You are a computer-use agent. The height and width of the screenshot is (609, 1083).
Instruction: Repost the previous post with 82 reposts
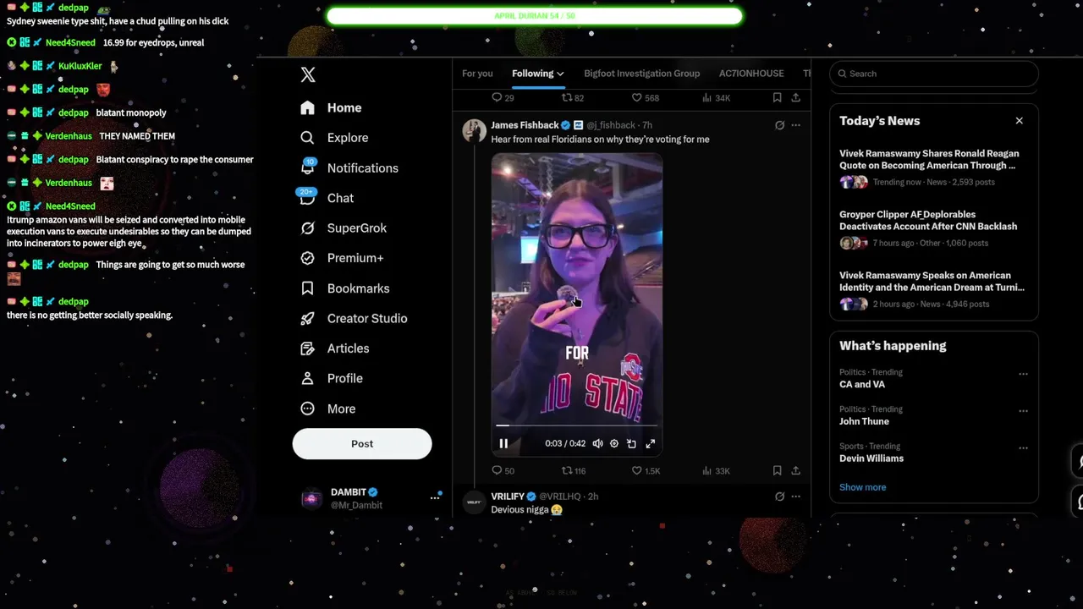tap(574, 98)
